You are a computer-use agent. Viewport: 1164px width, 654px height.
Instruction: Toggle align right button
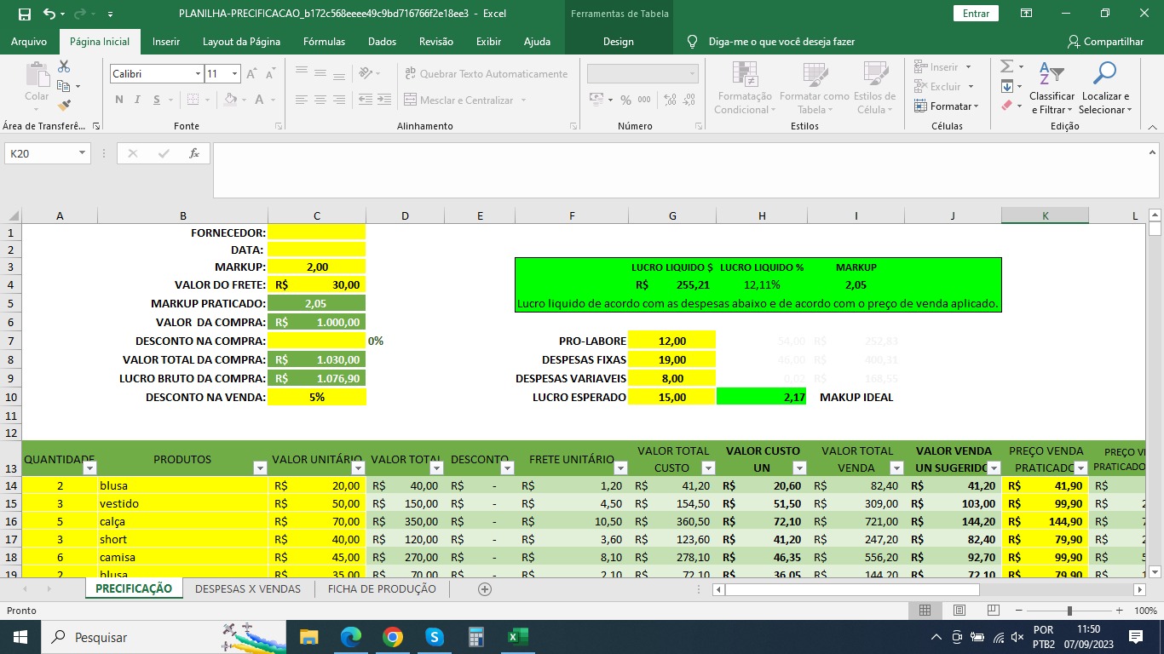click(341, 100)
